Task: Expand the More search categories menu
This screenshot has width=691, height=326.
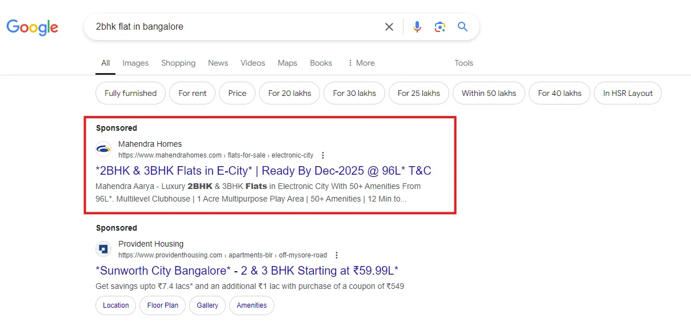Action: point(361,63)
